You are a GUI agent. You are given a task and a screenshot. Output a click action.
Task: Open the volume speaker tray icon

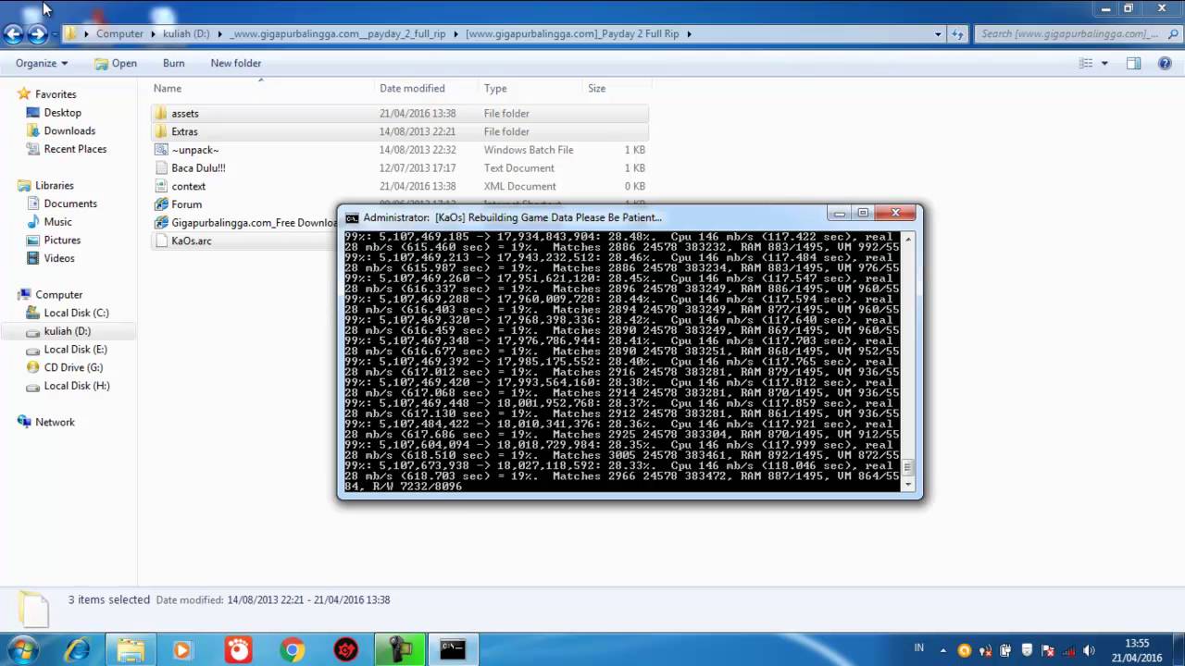[1088, 650]
